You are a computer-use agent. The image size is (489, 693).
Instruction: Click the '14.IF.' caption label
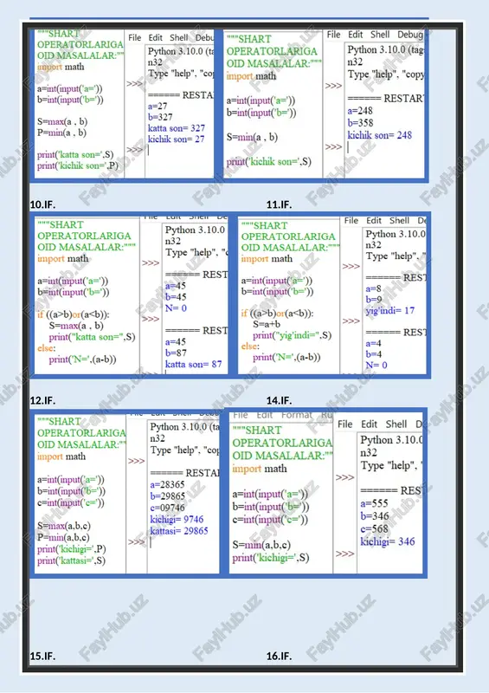(280, 401)
